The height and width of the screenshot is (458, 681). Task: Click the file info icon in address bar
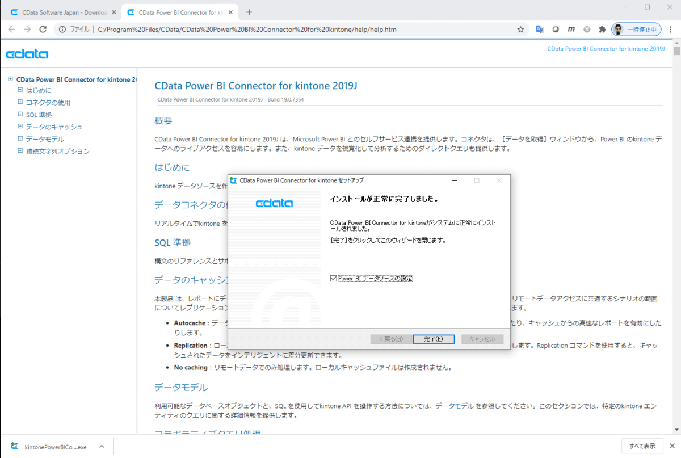click(63, 30)
